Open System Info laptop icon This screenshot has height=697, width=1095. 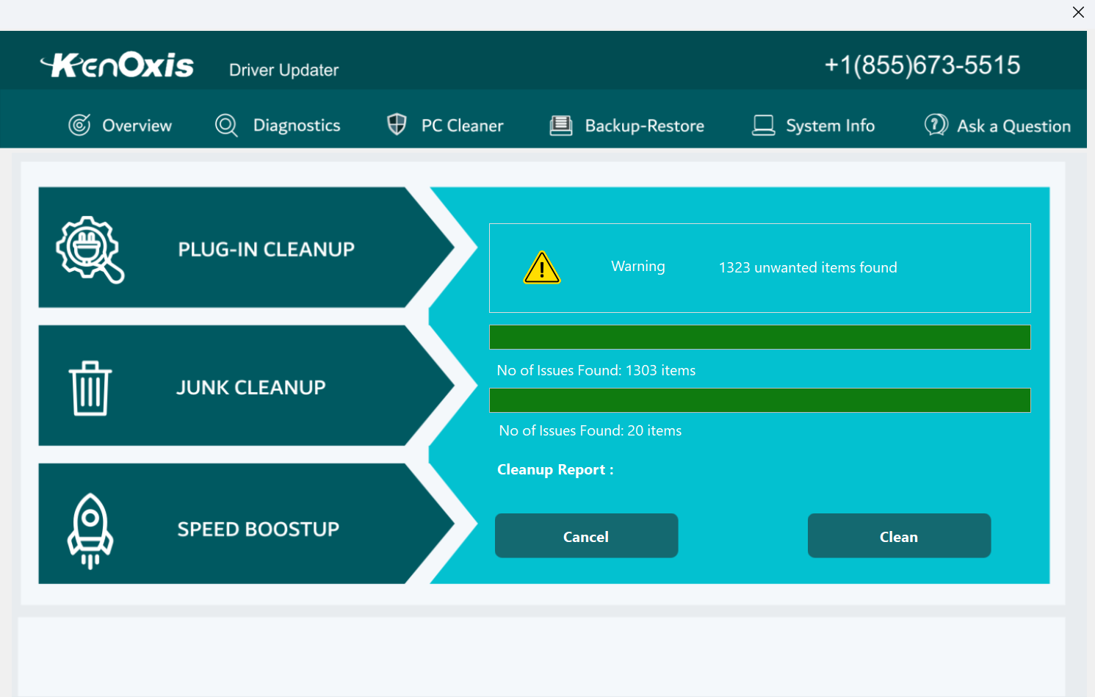tap(763, 125)
